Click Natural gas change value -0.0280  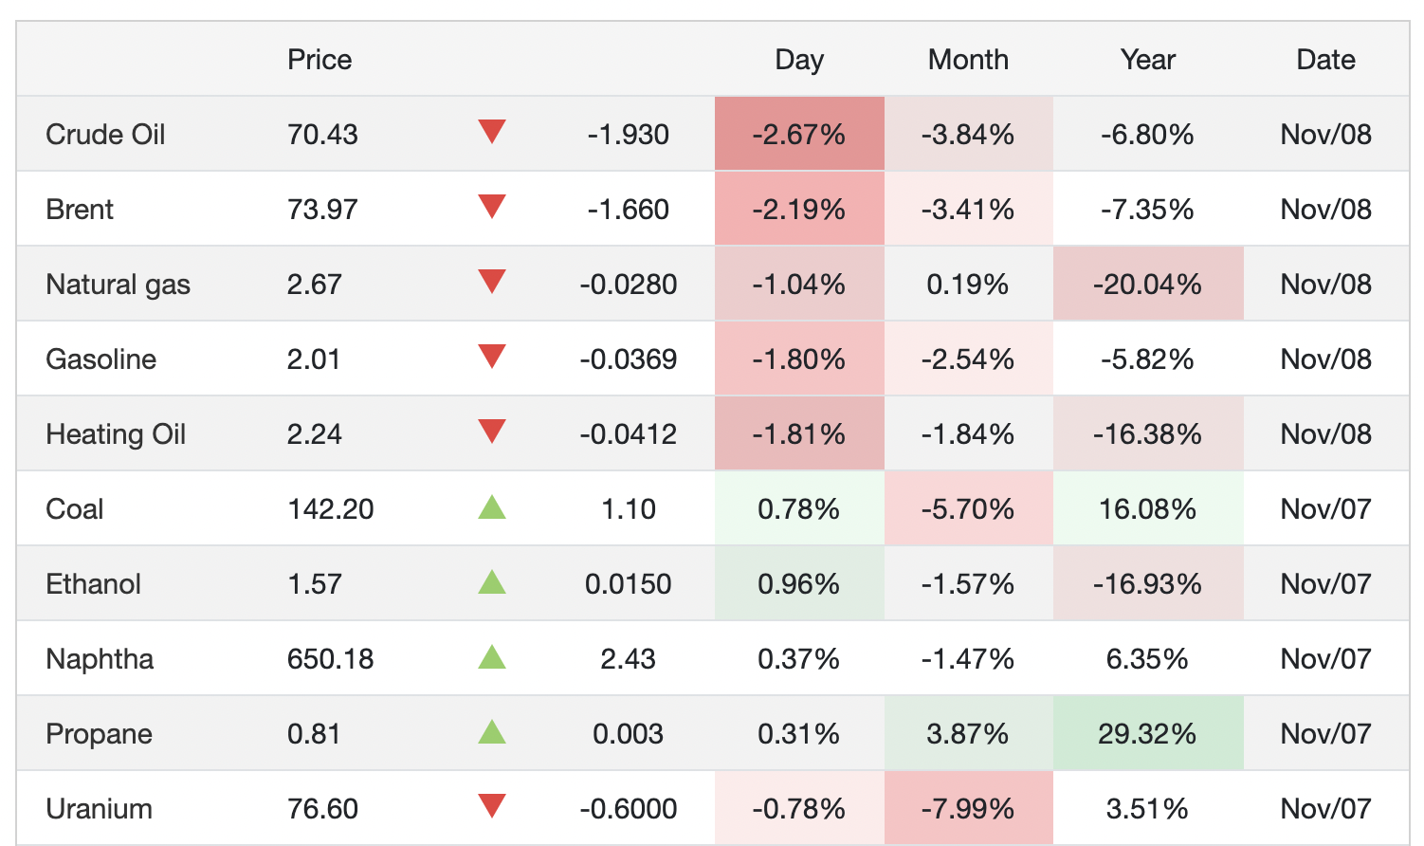point(629,285)
